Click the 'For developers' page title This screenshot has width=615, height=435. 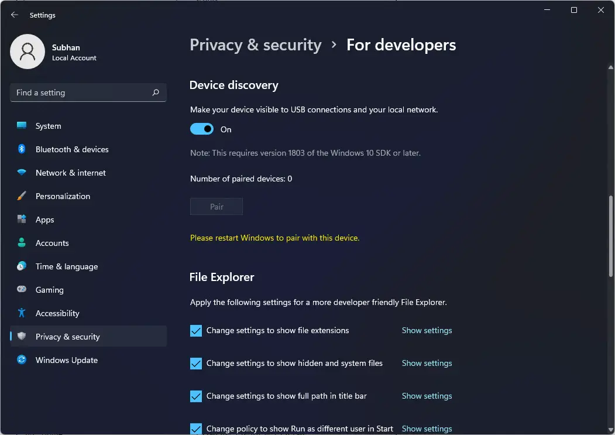pyautogui.click(x=401, y=45)
